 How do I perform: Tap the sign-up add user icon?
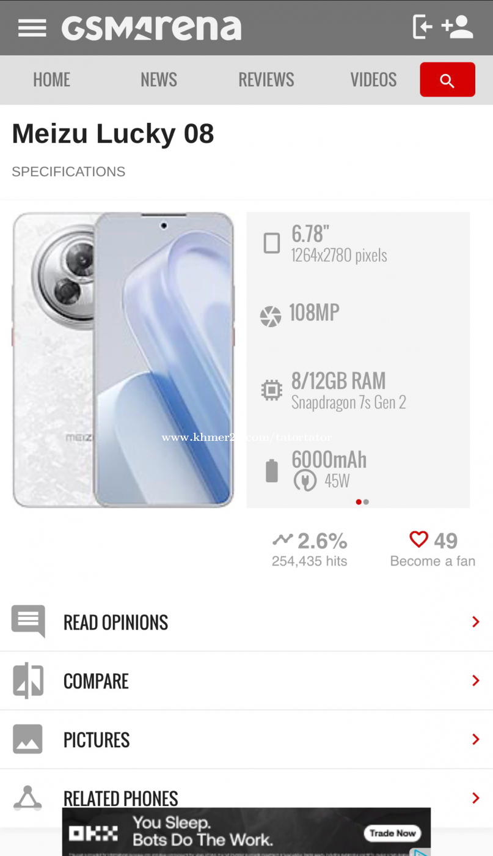pyautogui.click(x=458, y=27)
